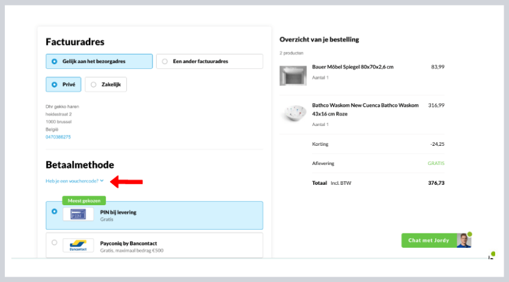Image resolution: width=509 pixels, height=282 pixels.
Task: Click the phone number 0470388275 link
Action: click(58, 137)
